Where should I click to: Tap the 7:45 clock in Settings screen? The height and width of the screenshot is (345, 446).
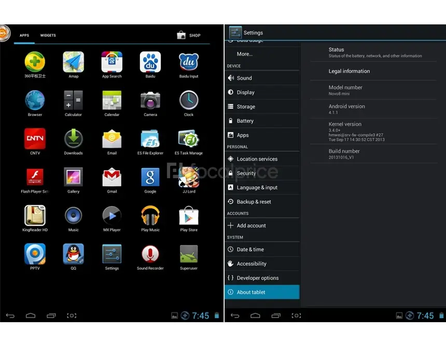[425, 315]
